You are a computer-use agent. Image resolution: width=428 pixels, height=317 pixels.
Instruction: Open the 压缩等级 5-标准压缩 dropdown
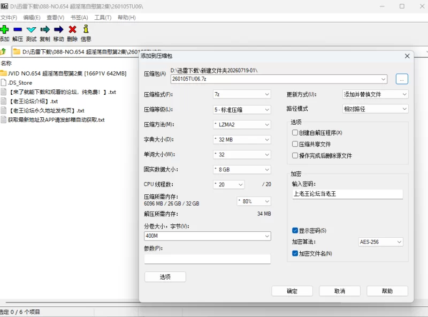click(242, 110)
